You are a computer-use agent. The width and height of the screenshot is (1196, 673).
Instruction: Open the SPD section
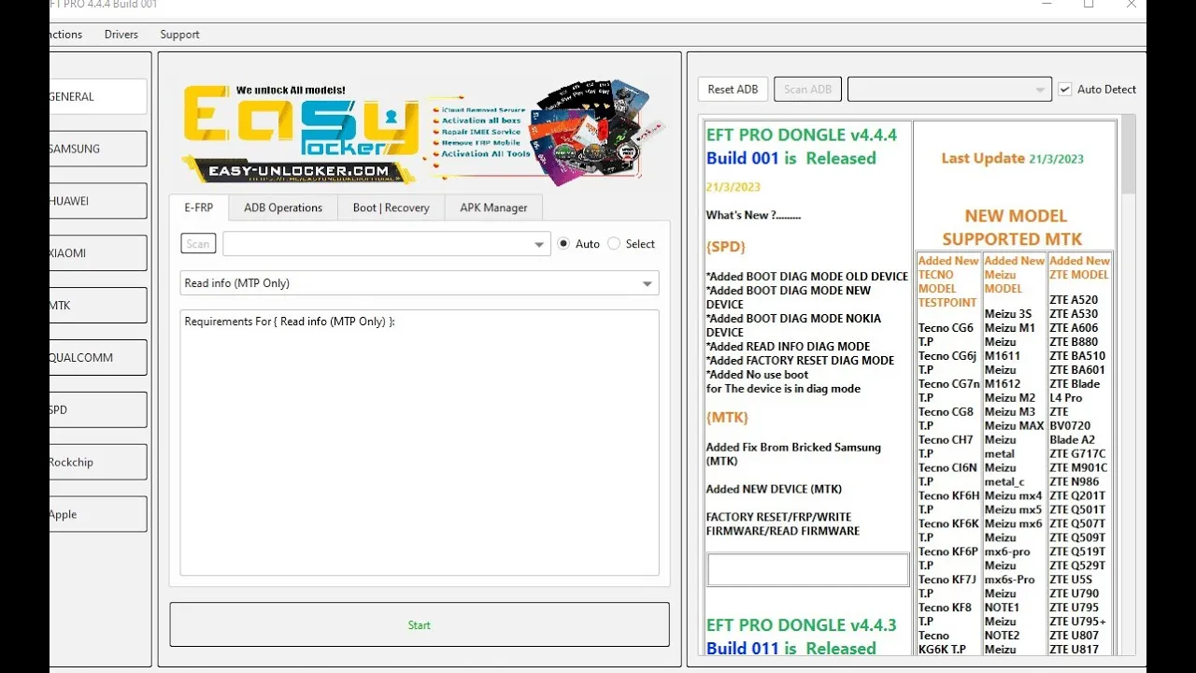pyautogui.click(x=98, y=410)
